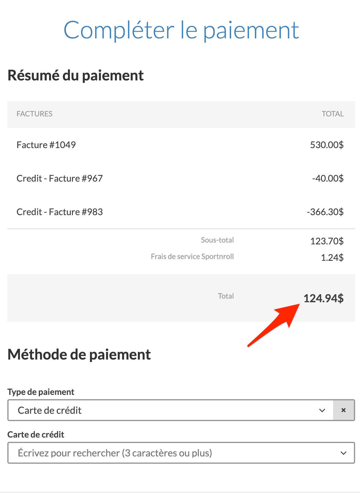Image resolution: width=360 pixels, height=493 pixels.
Task: Click the Sous-total label
Action: pos(217,240)
